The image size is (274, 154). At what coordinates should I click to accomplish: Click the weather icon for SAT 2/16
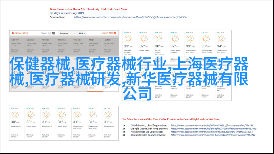[x=221, y=39]
